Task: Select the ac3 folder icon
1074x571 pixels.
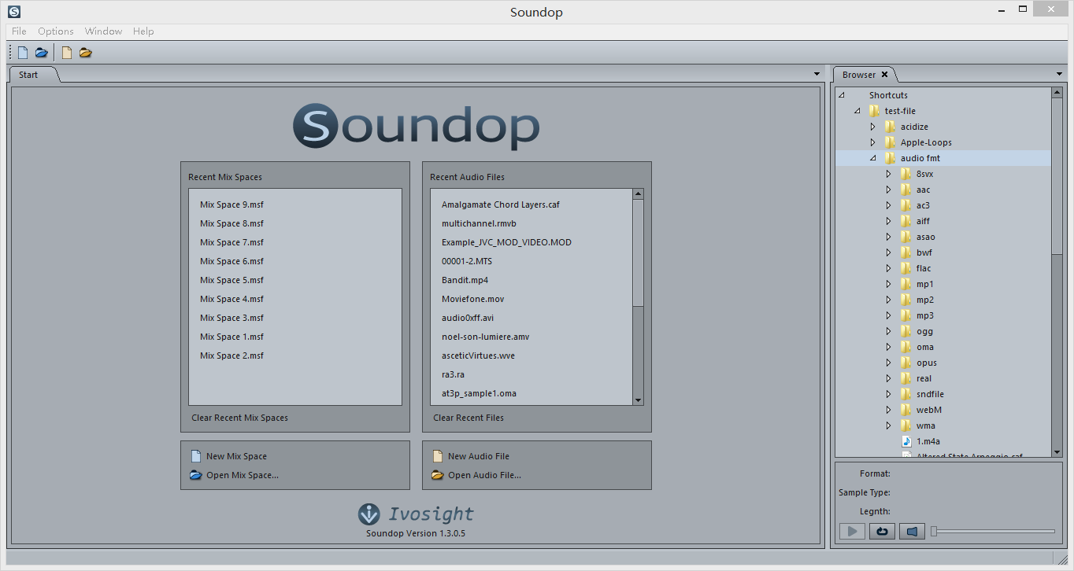Action: pos(906,205)
